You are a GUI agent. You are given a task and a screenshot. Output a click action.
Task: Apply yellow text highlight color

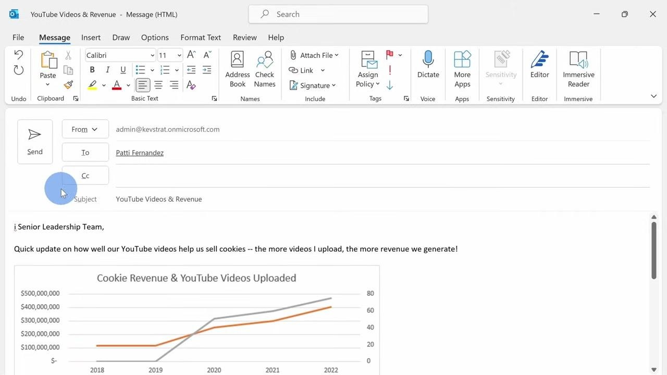click(92, 85)
